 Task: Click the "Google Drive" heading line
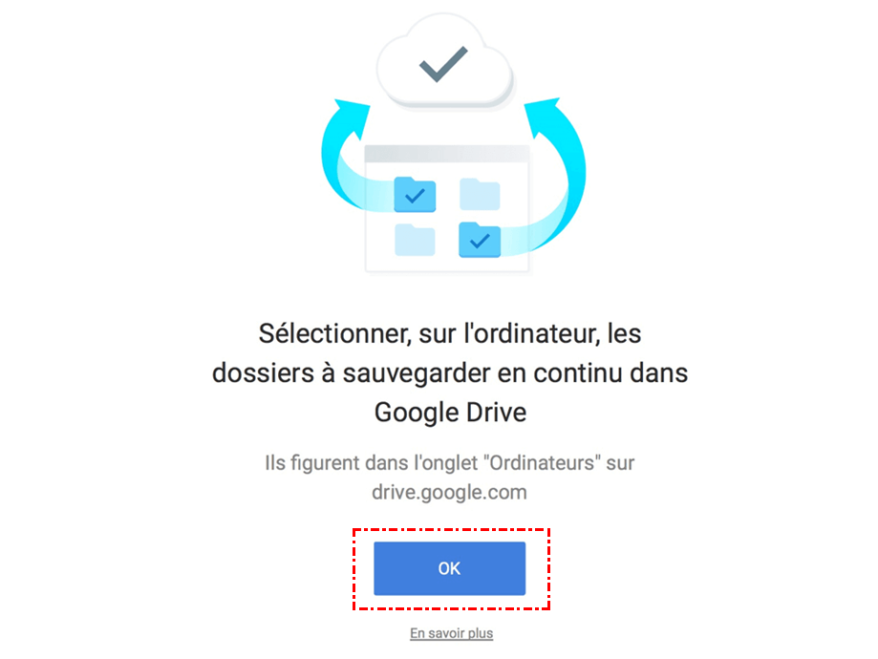click(x=450, y=413)
